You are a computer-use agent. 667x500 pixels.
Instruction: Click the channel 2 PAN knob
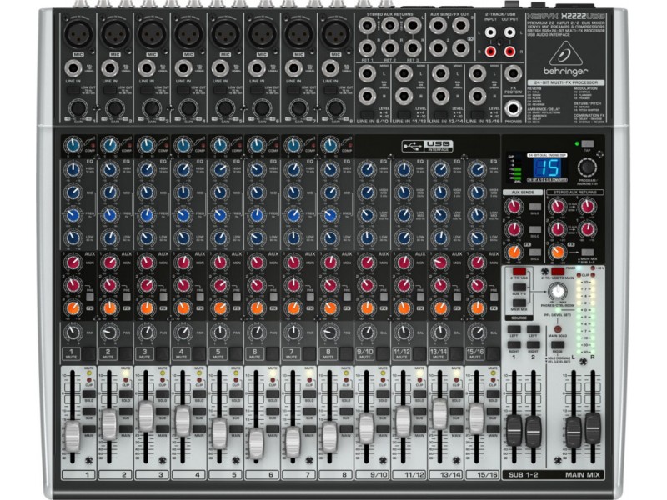click(110, 332)
